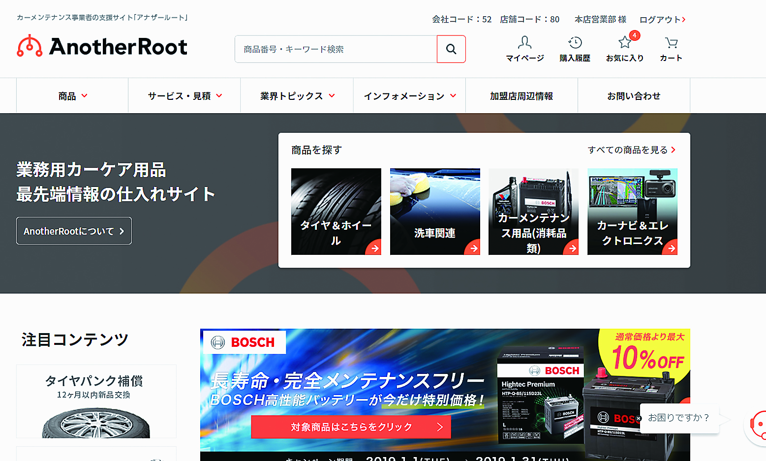The width and height of the screenshot is (766, 461).
Task: Click the BOSCH logo on banner
Action: tap(245, 342)
